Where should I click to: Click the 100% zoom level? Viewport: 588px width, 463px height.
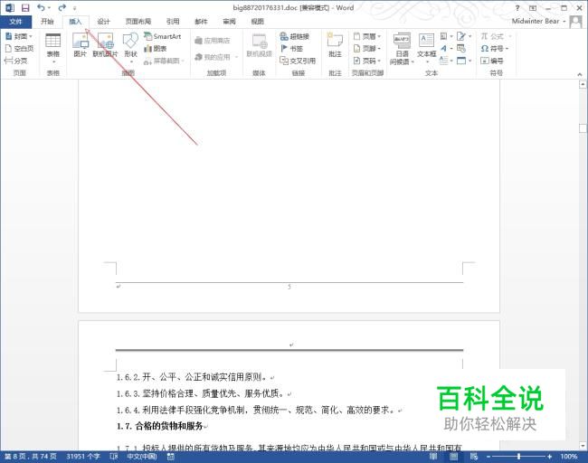tap(568, 457)
